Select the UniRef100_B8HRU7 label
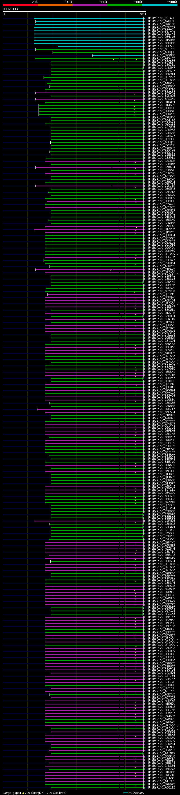Screen dimensions: 180x795 click(161, 437)
